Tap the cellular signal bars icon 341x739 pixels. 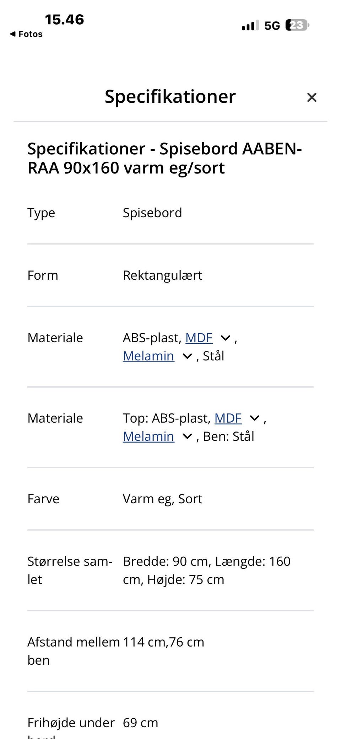(x=250, y=26)
